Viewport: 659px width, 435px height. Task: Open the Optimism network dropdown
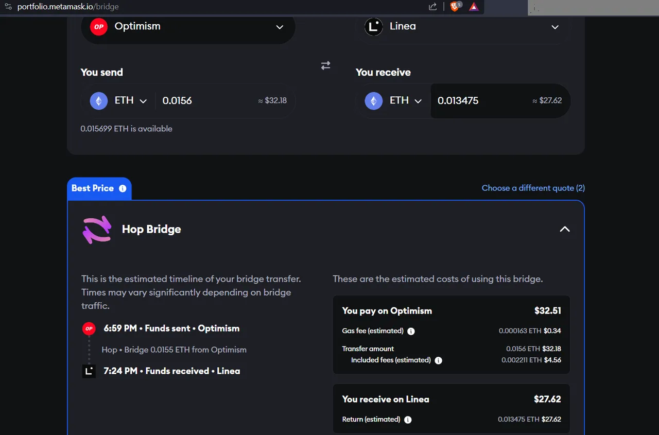(188, 27)
